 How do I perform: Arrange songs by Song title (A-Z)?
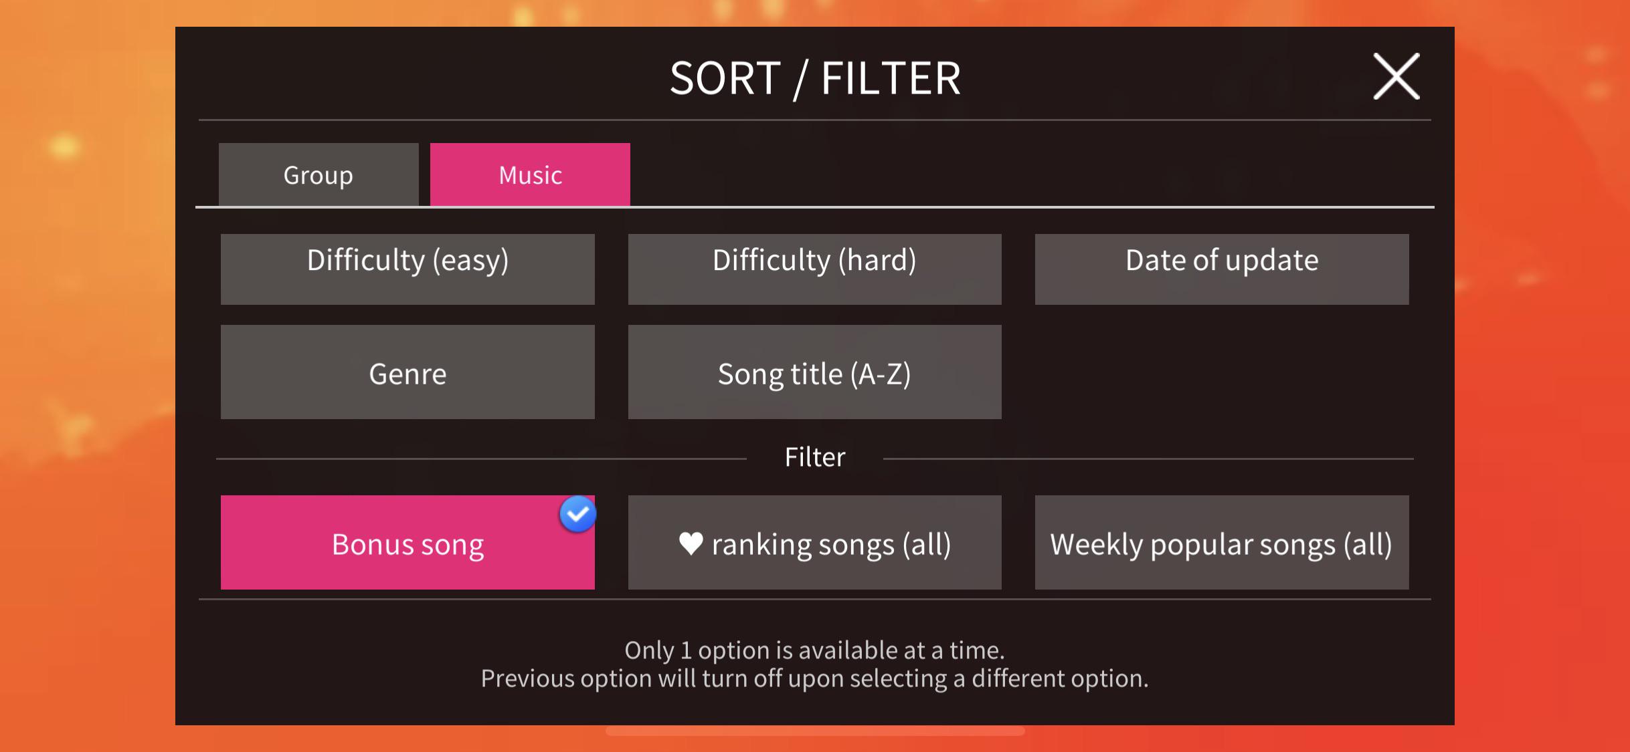coord(814,372)
